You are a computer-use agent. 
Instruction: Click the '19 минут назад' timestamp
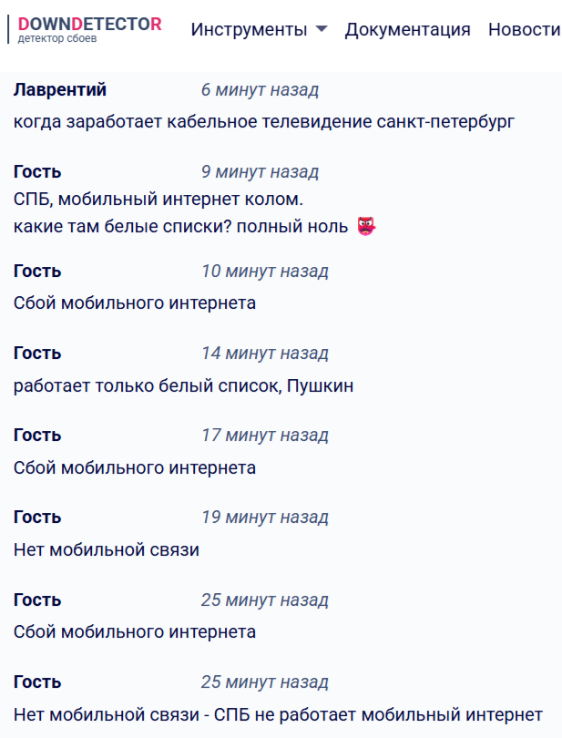[264, 518]
